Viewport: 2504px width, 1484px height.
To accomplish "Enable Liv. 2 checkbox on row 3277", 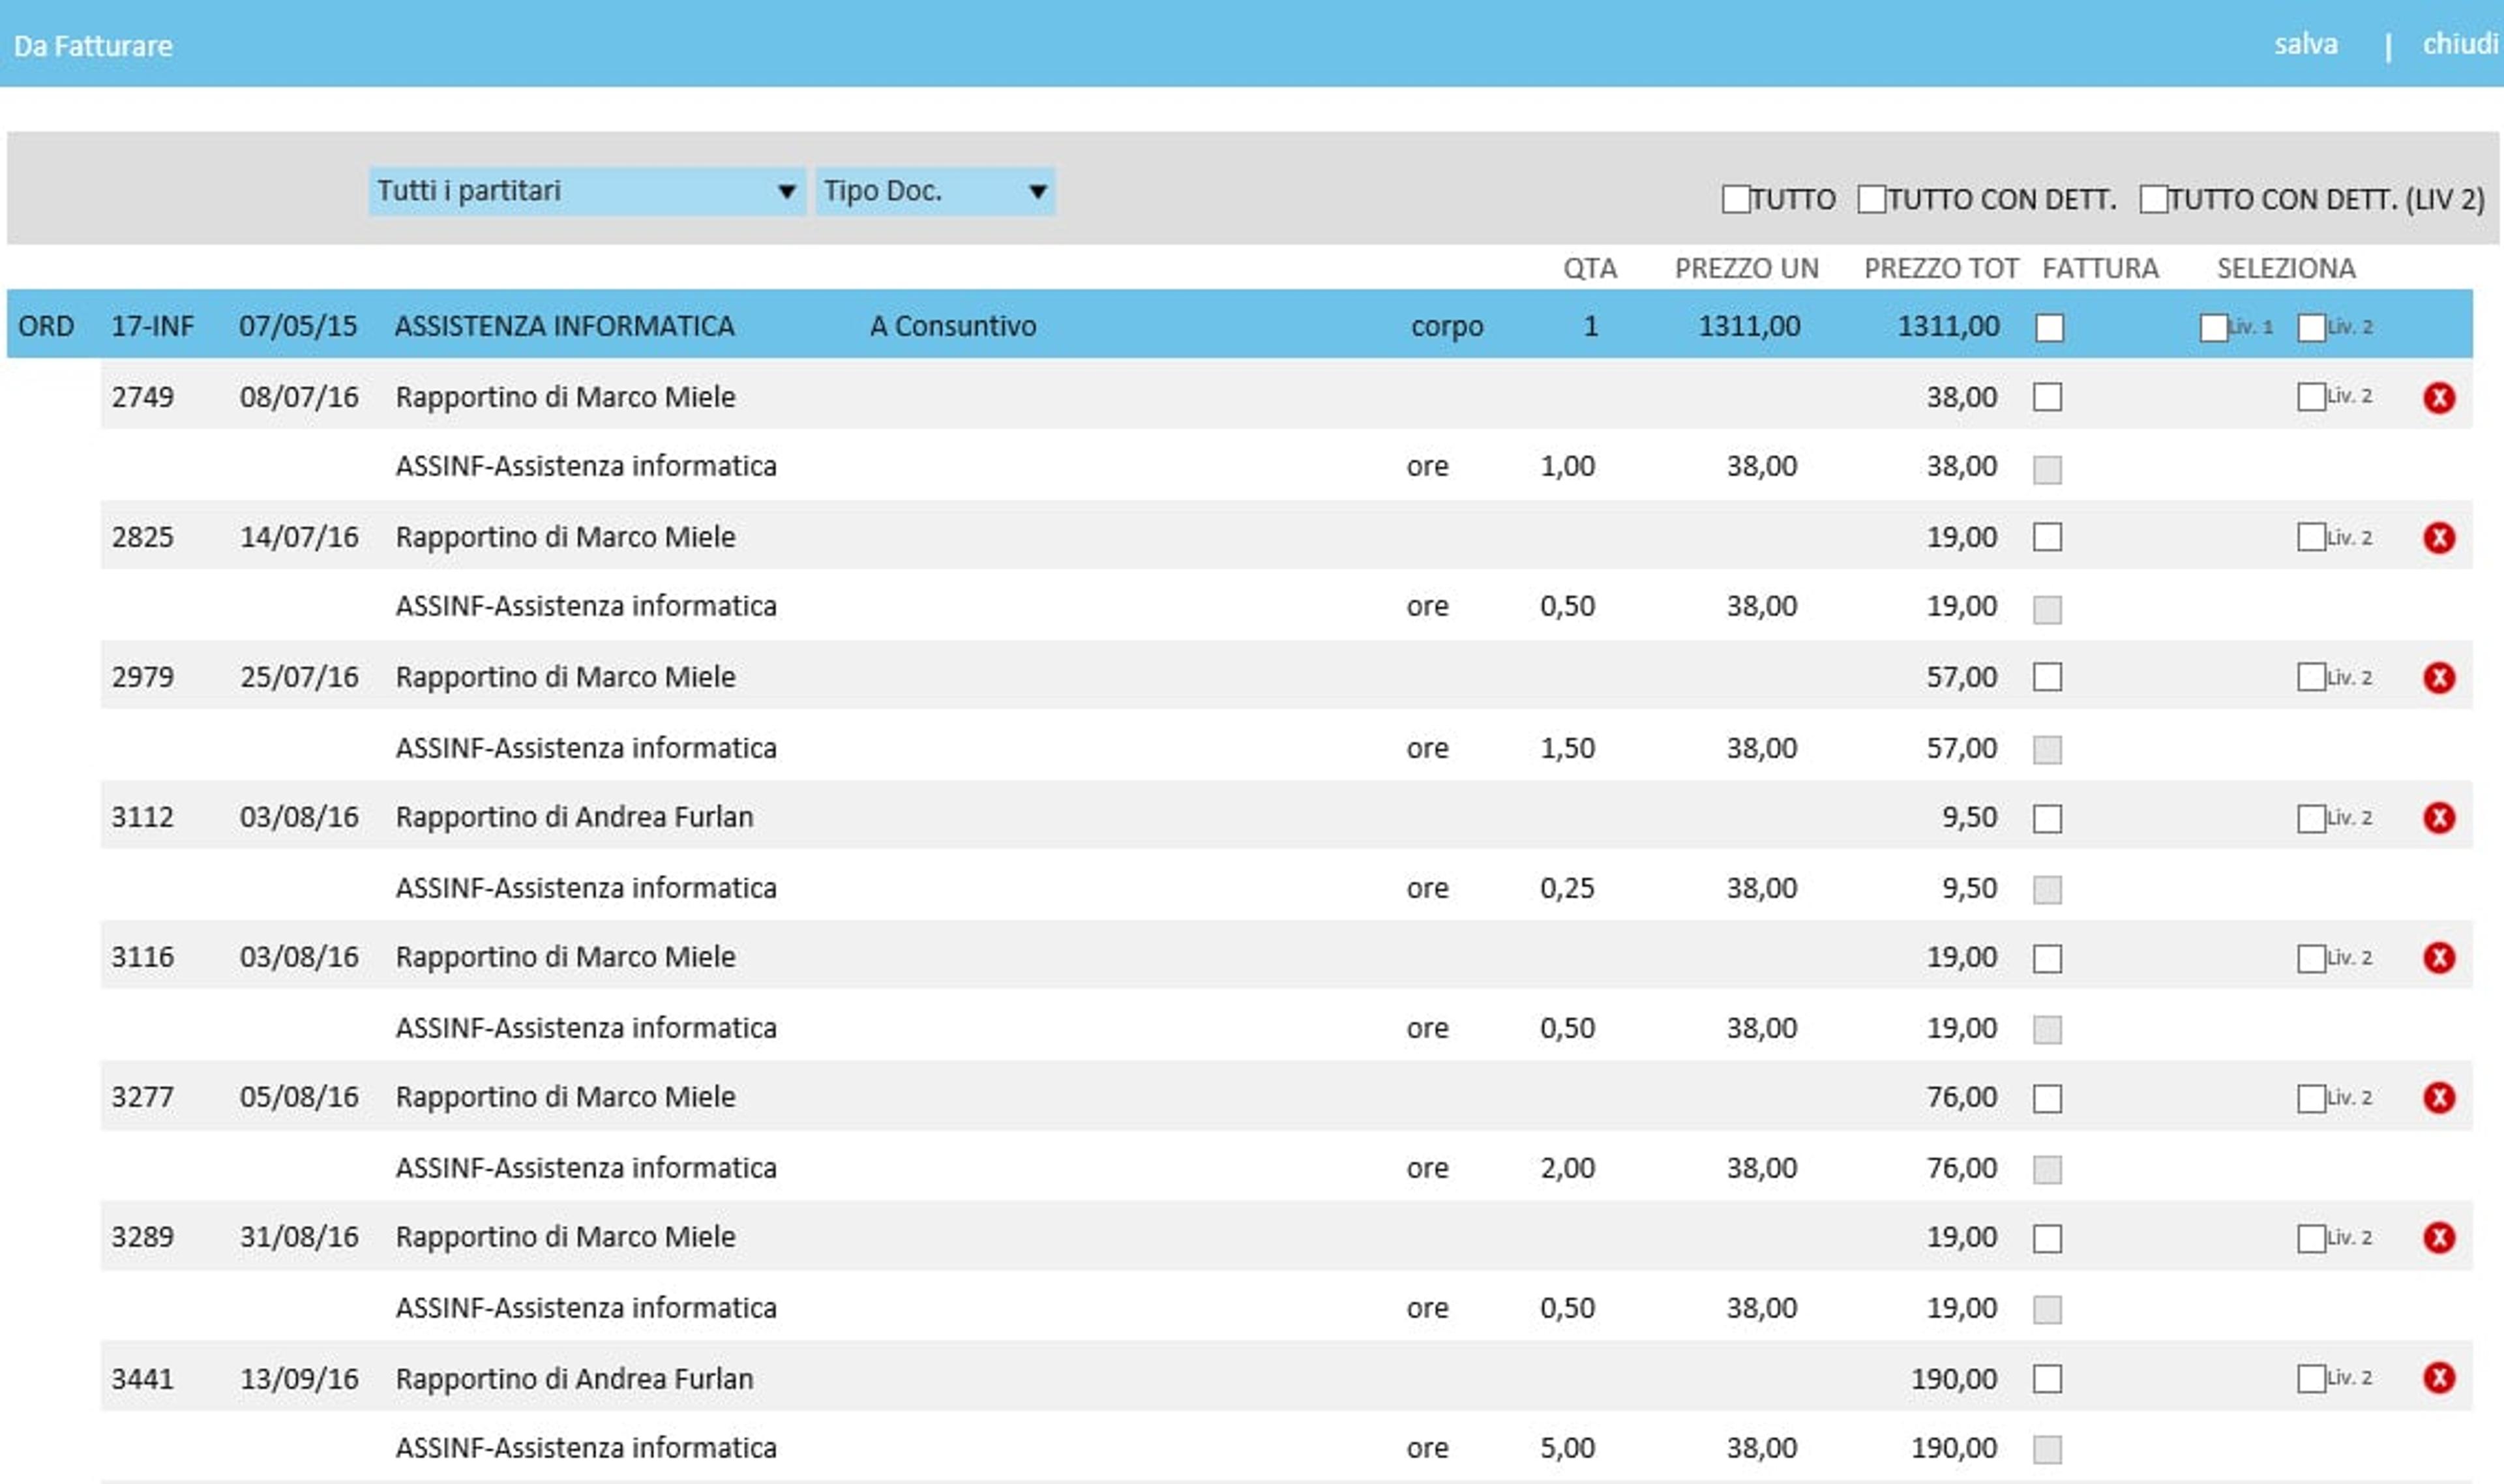I will (x=2311, y=1099).
